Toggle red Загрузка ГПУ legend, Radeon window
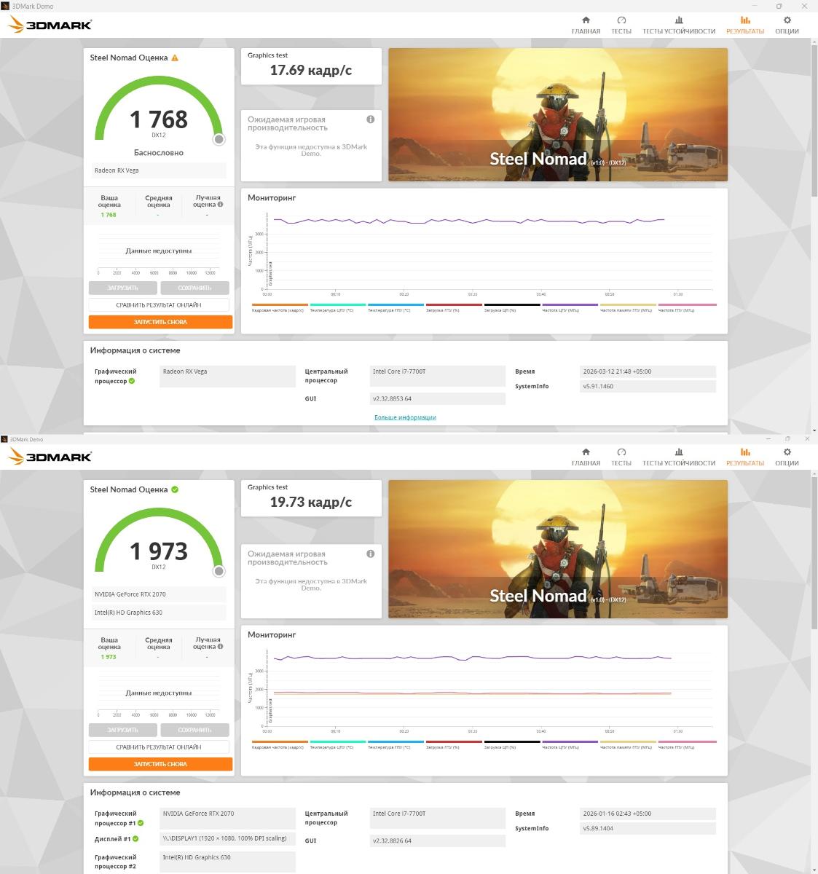 454,307
